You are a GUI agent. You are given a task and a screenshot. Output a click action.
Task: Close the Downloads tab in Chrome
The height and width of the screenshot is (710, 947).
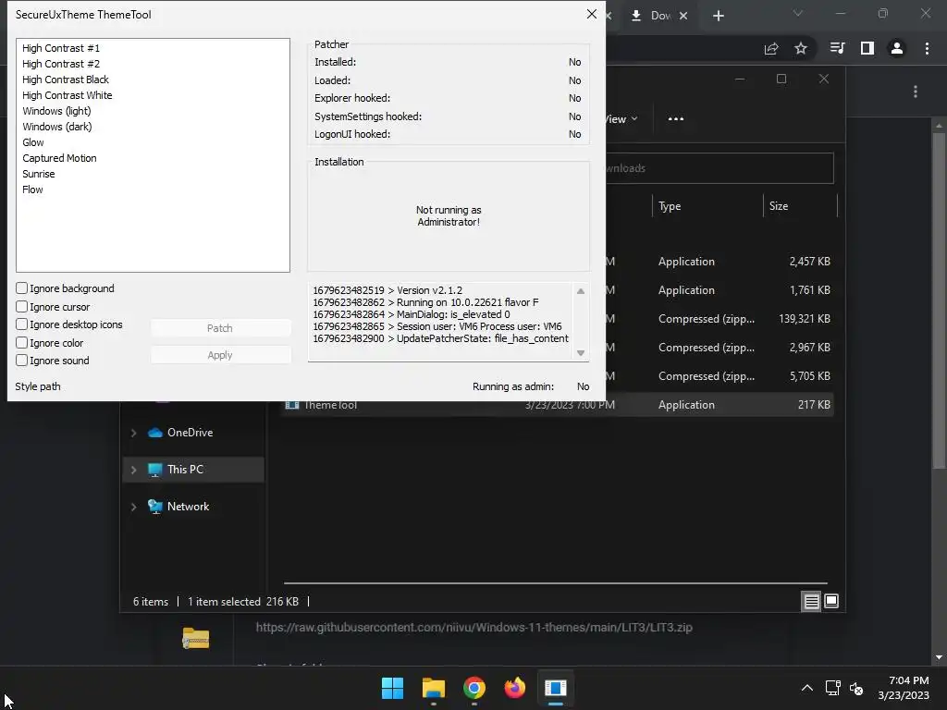pyautogui.click(x=683, y=16)
